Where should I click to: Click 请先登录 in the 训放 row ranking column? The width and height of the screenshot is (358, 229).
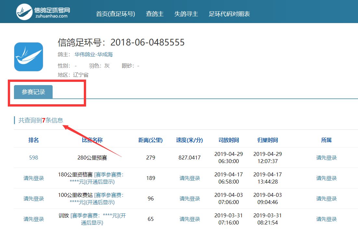33,219
